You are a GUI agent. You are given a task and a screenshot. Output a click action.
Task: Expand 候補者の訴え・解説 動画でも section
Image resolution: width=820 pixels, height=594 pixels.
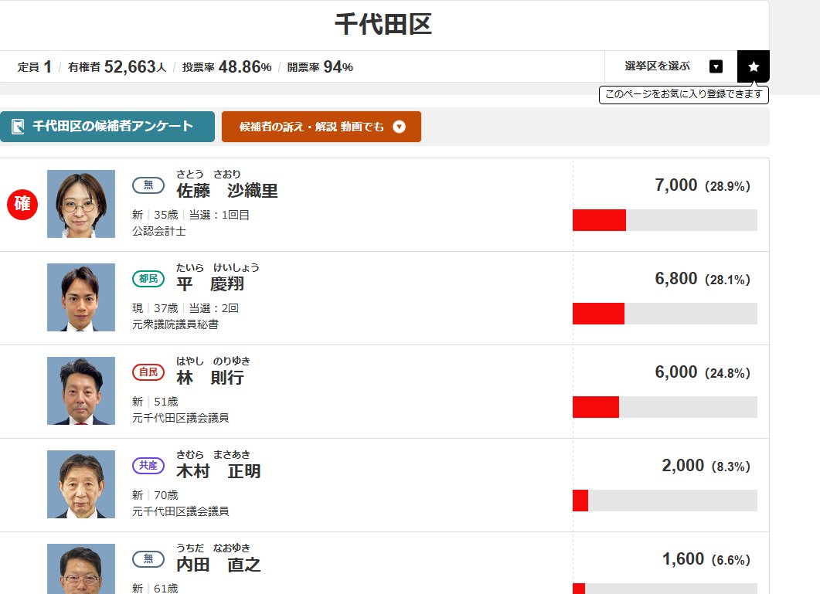(x=321, y=127)
